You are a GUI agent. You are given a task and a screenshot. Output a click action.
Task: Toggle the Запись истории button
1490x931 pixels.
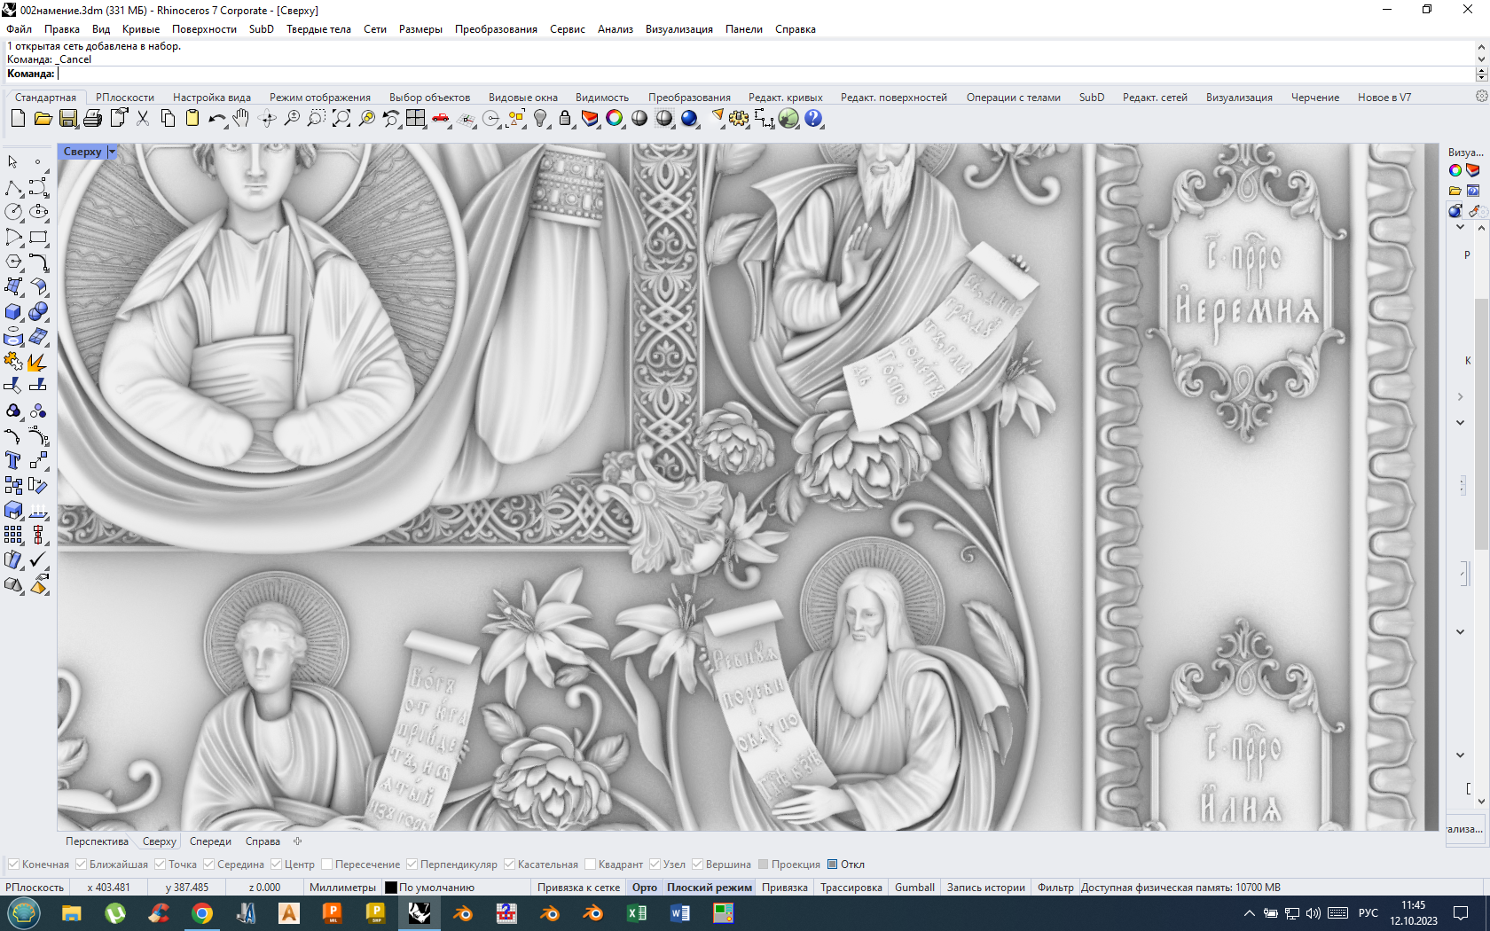[985, 888]
